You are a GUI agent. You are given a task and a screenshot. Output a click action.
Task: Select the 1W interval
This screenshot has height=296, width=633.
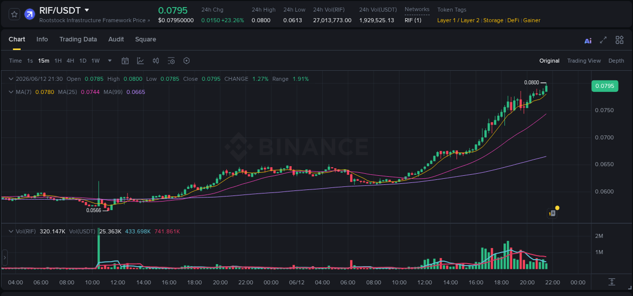[x=95, y=61]
